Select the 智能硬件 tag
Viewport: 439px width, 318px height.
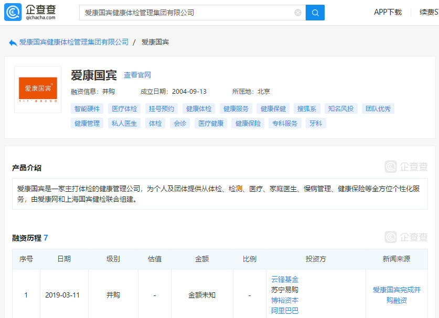click(x=87, y=108)
